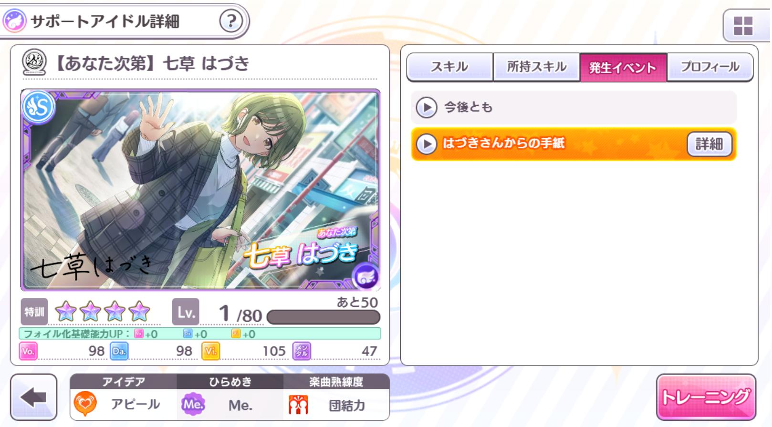
Task: Click the メンタル stat icon
Action: 301,351
